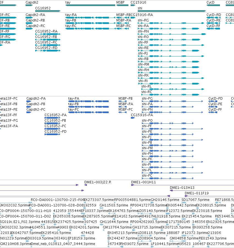The image size is (234, 248).
Task: Click EST EK093258.5prime label
Action: 207,227
